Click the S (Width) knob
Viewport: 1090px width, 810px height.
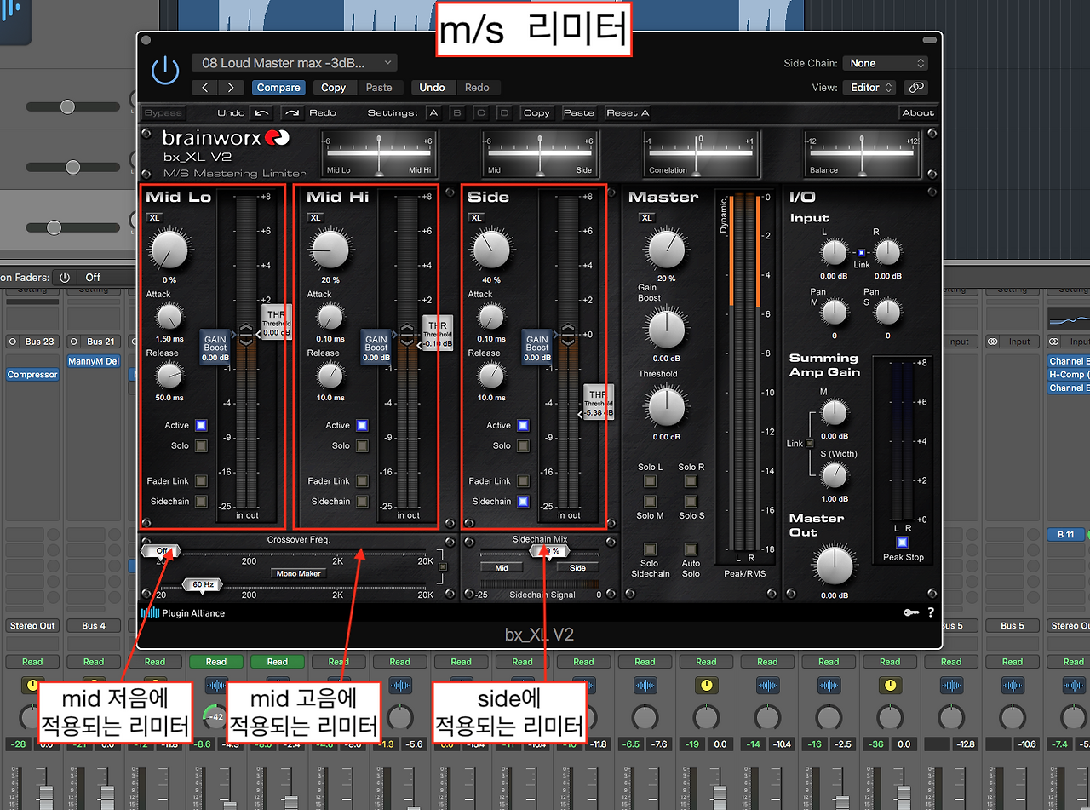coord(835,475)
